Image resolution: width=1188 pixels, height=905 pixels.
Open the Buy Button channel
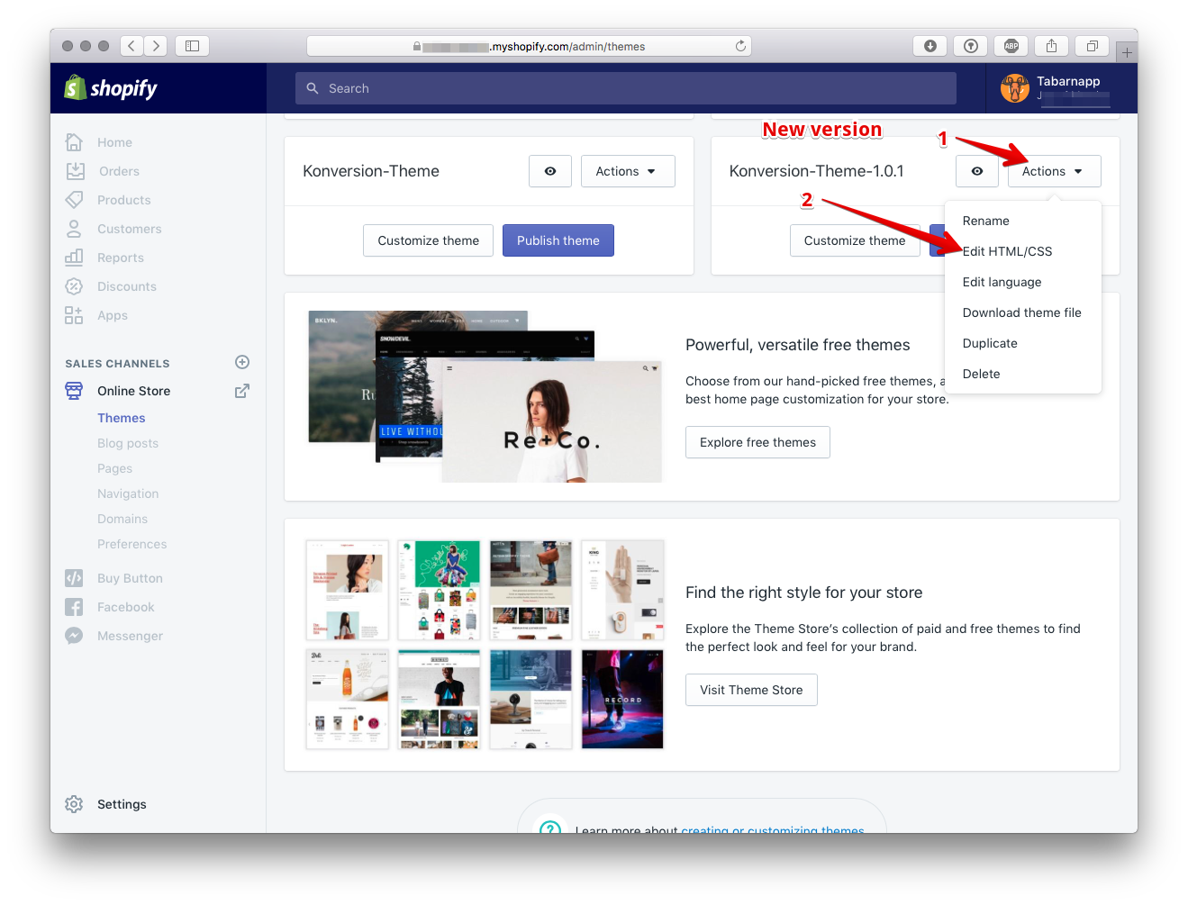130,578
